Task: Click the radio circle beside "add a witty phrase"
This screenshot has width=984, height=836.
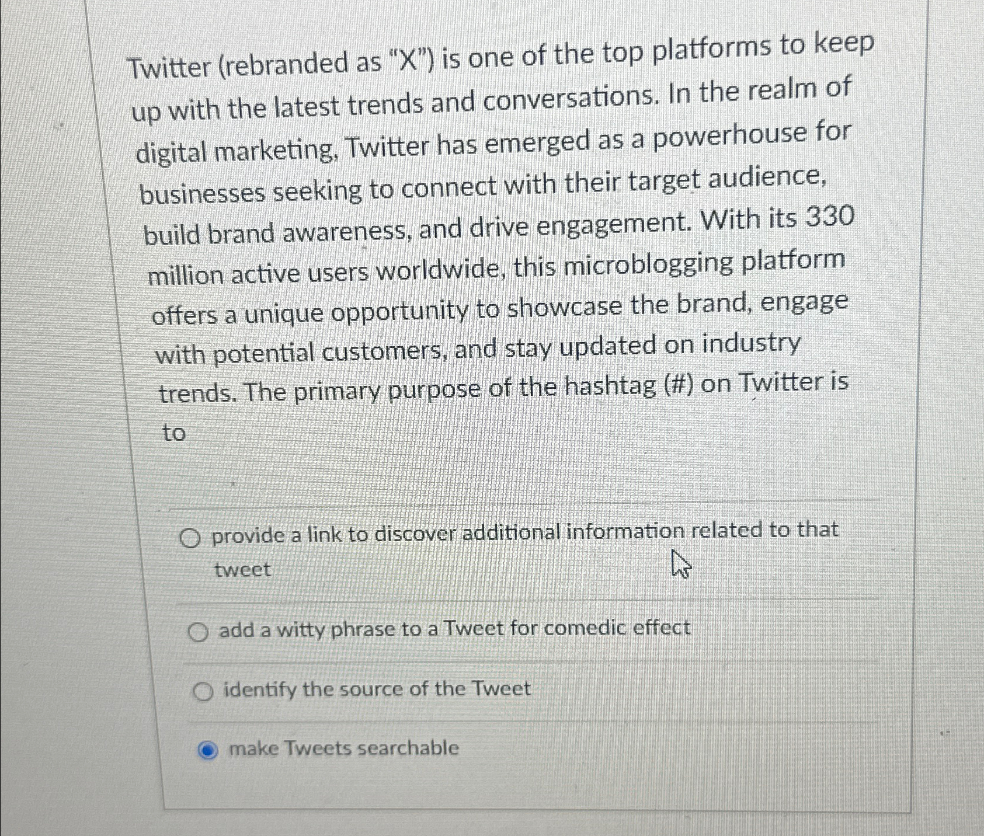Action: pyautogui.click(x=200, y=630)
